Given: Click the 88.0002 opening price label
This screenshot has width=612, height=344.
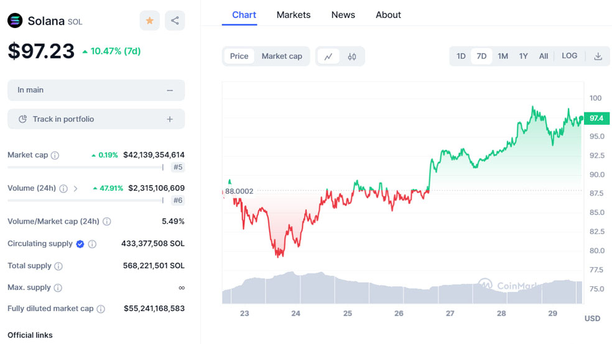Looking at the screenshot, I should click(239, 191).
